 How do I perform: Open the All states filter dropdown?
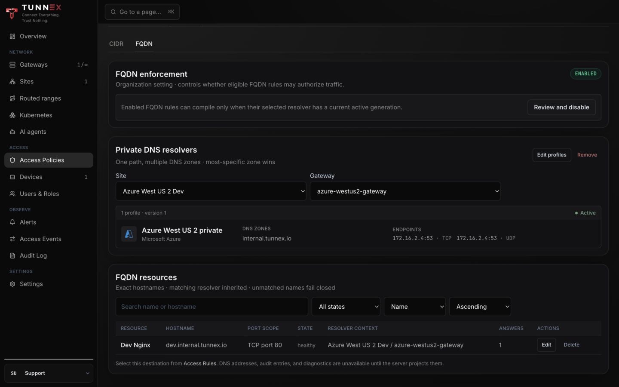[x=346, y=307]
